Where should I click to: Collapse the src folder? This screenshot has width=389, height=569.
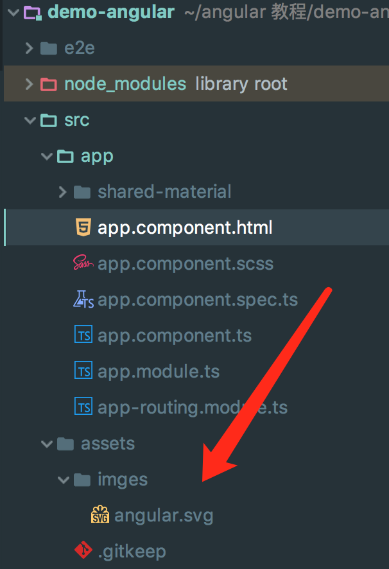click(x=28, y=120)
